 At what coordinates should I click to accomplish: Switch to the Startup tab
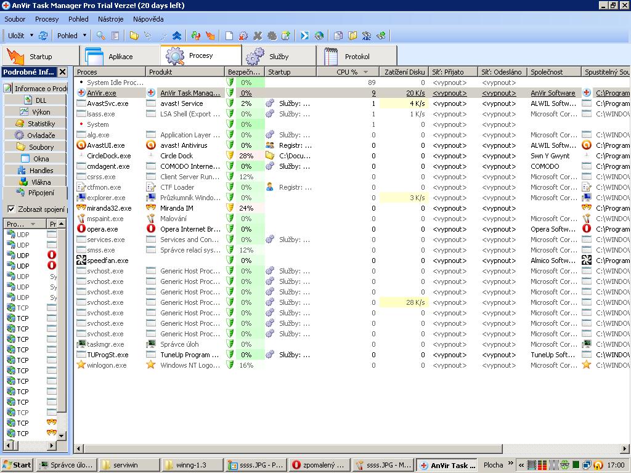tap(40, 56)
